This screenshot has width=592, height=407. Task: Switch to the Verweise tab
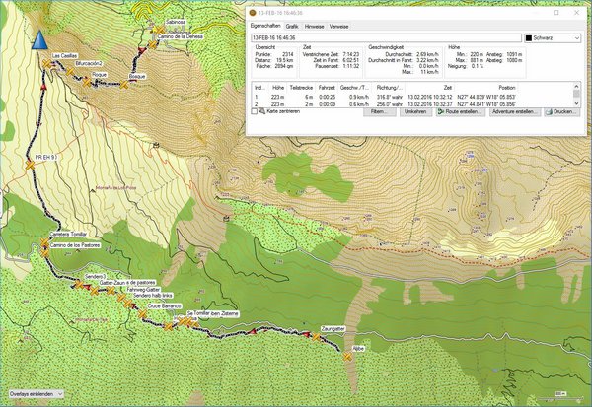[x=338, y=24]
